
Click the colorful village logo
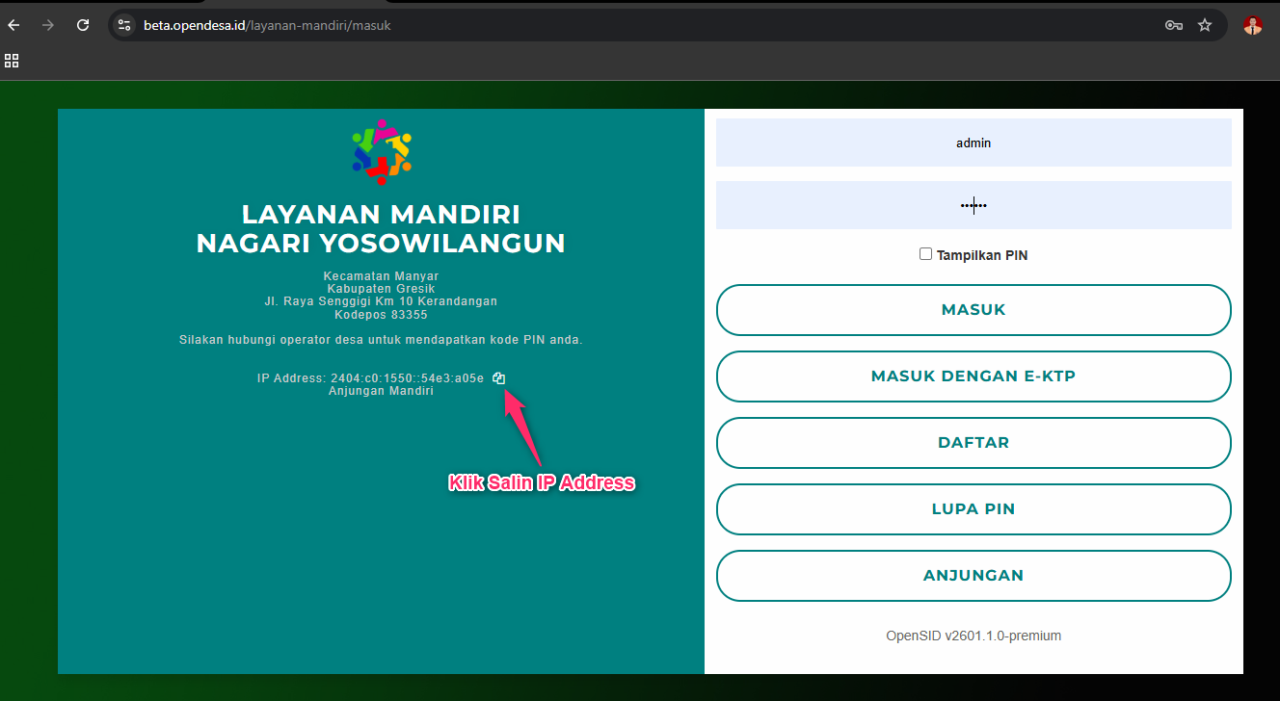(x=381, y=151)
